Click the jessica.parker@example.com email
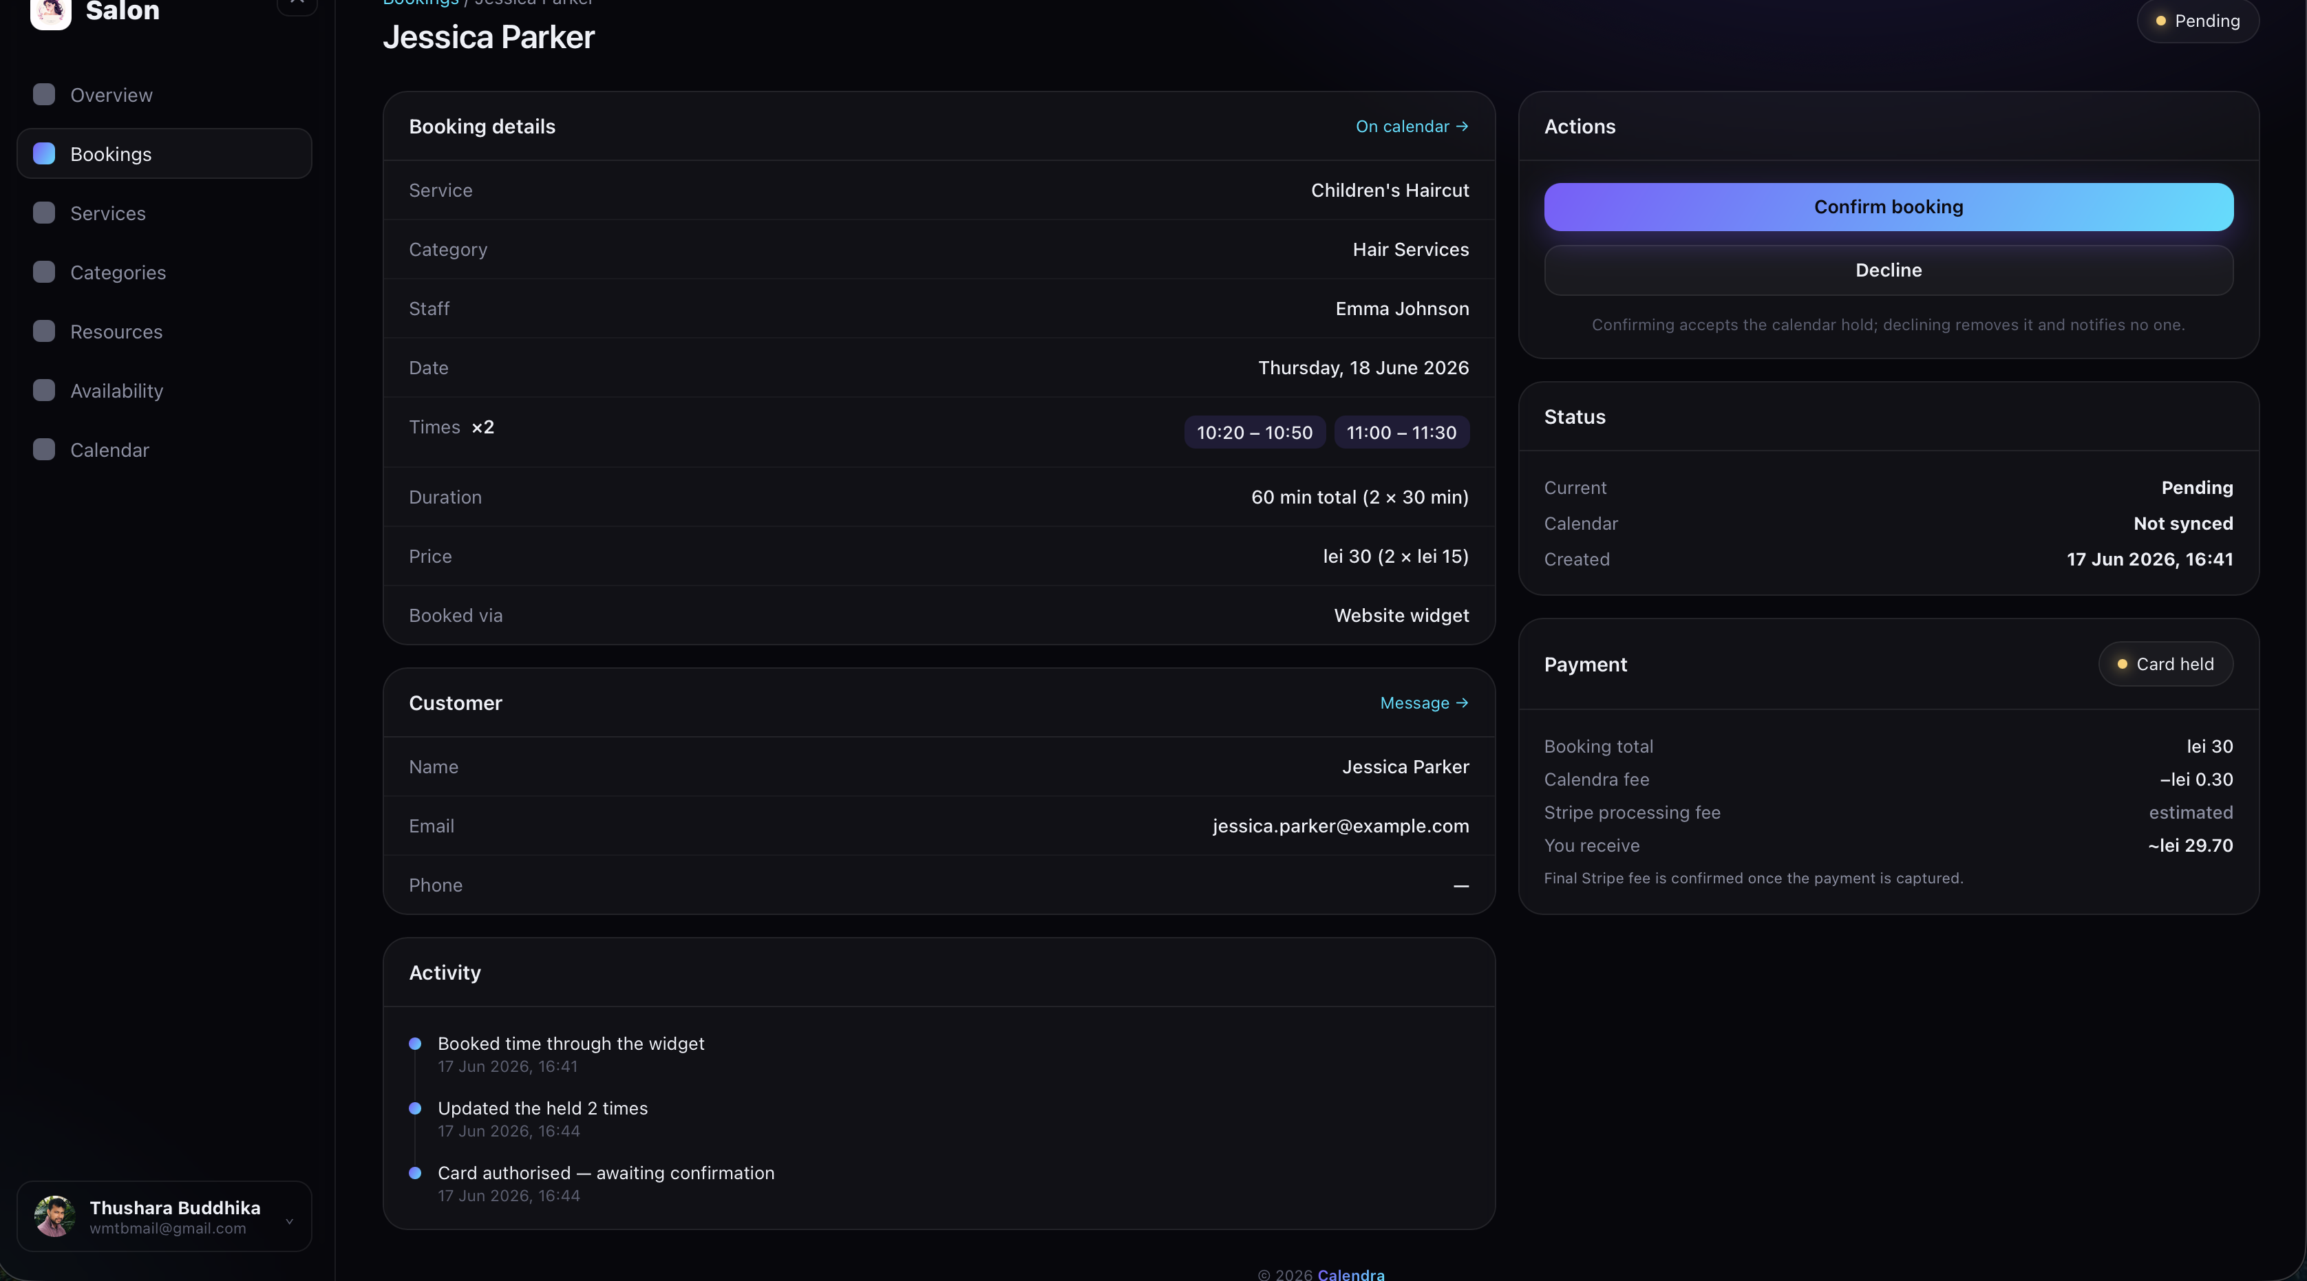2307x1281 pixels. pos(1341,826)
